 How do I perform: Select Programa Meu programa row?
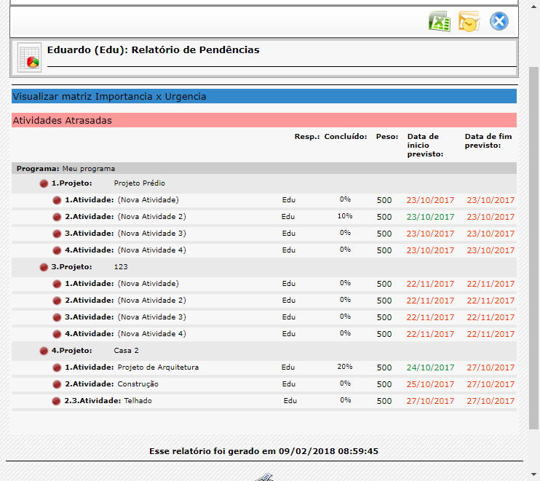pyautogui.click(x=264, y=168)
